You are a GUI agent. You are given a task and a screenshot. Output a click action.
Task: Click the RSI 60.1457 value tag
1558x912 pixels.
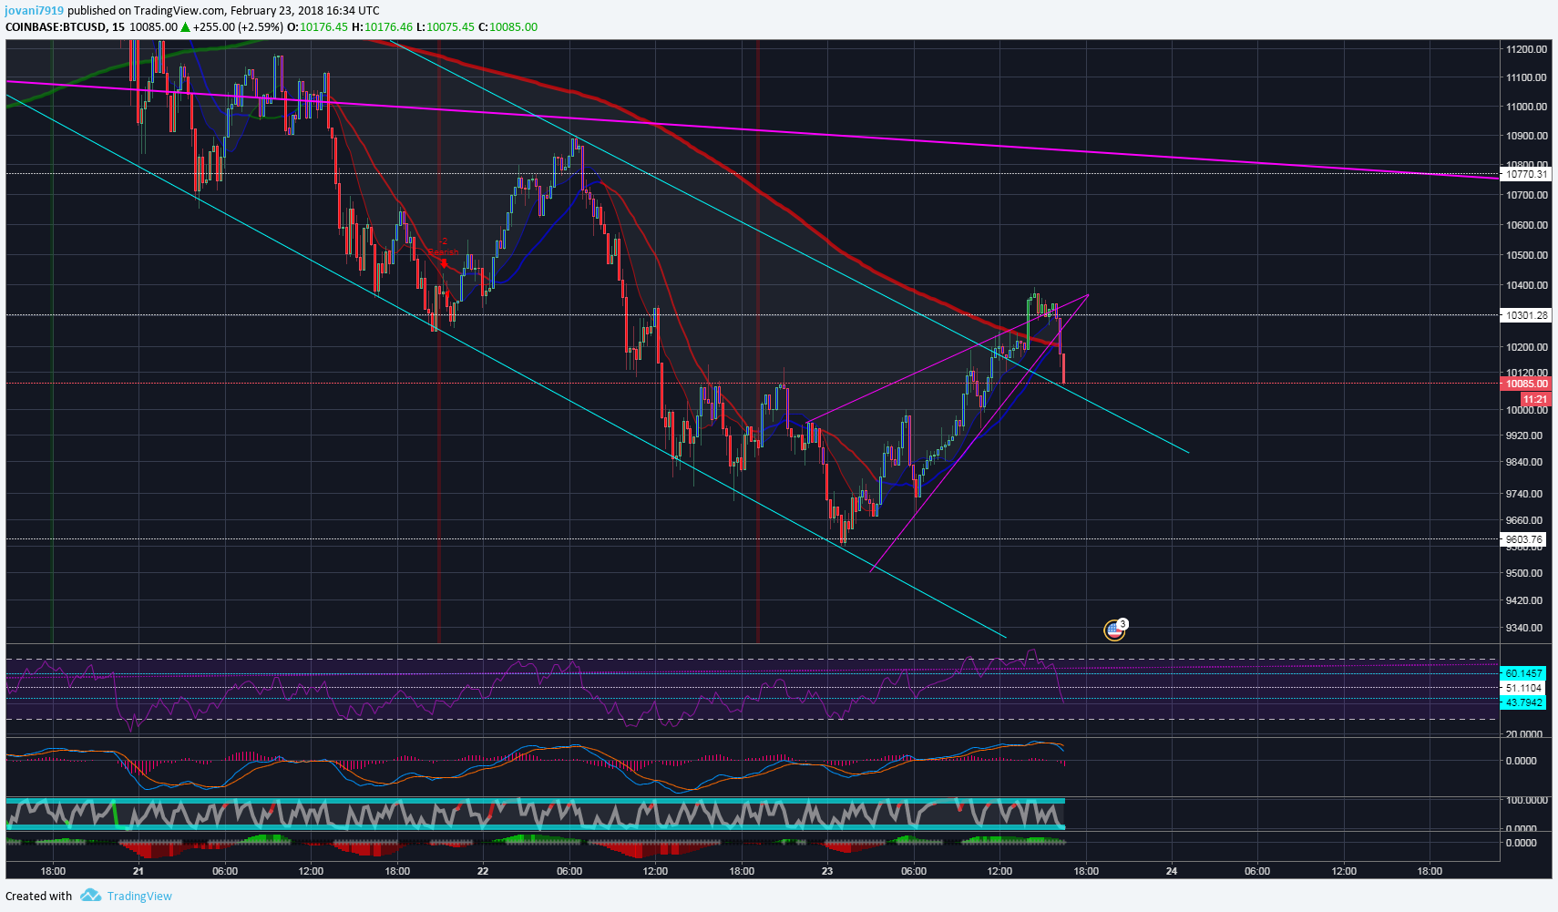tap(1524, 673)
